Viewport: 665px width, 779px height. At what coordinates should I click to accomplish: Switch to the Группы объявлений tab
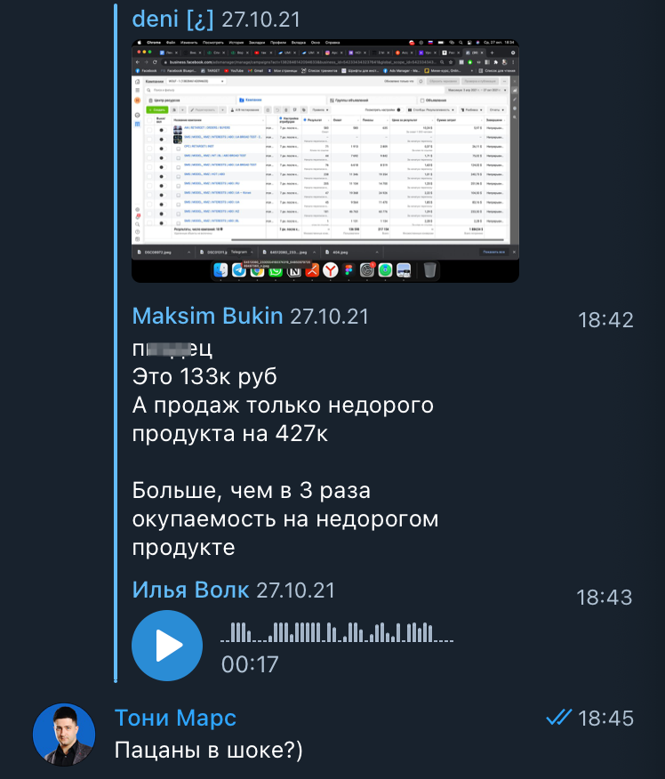[x=351, y=100]
